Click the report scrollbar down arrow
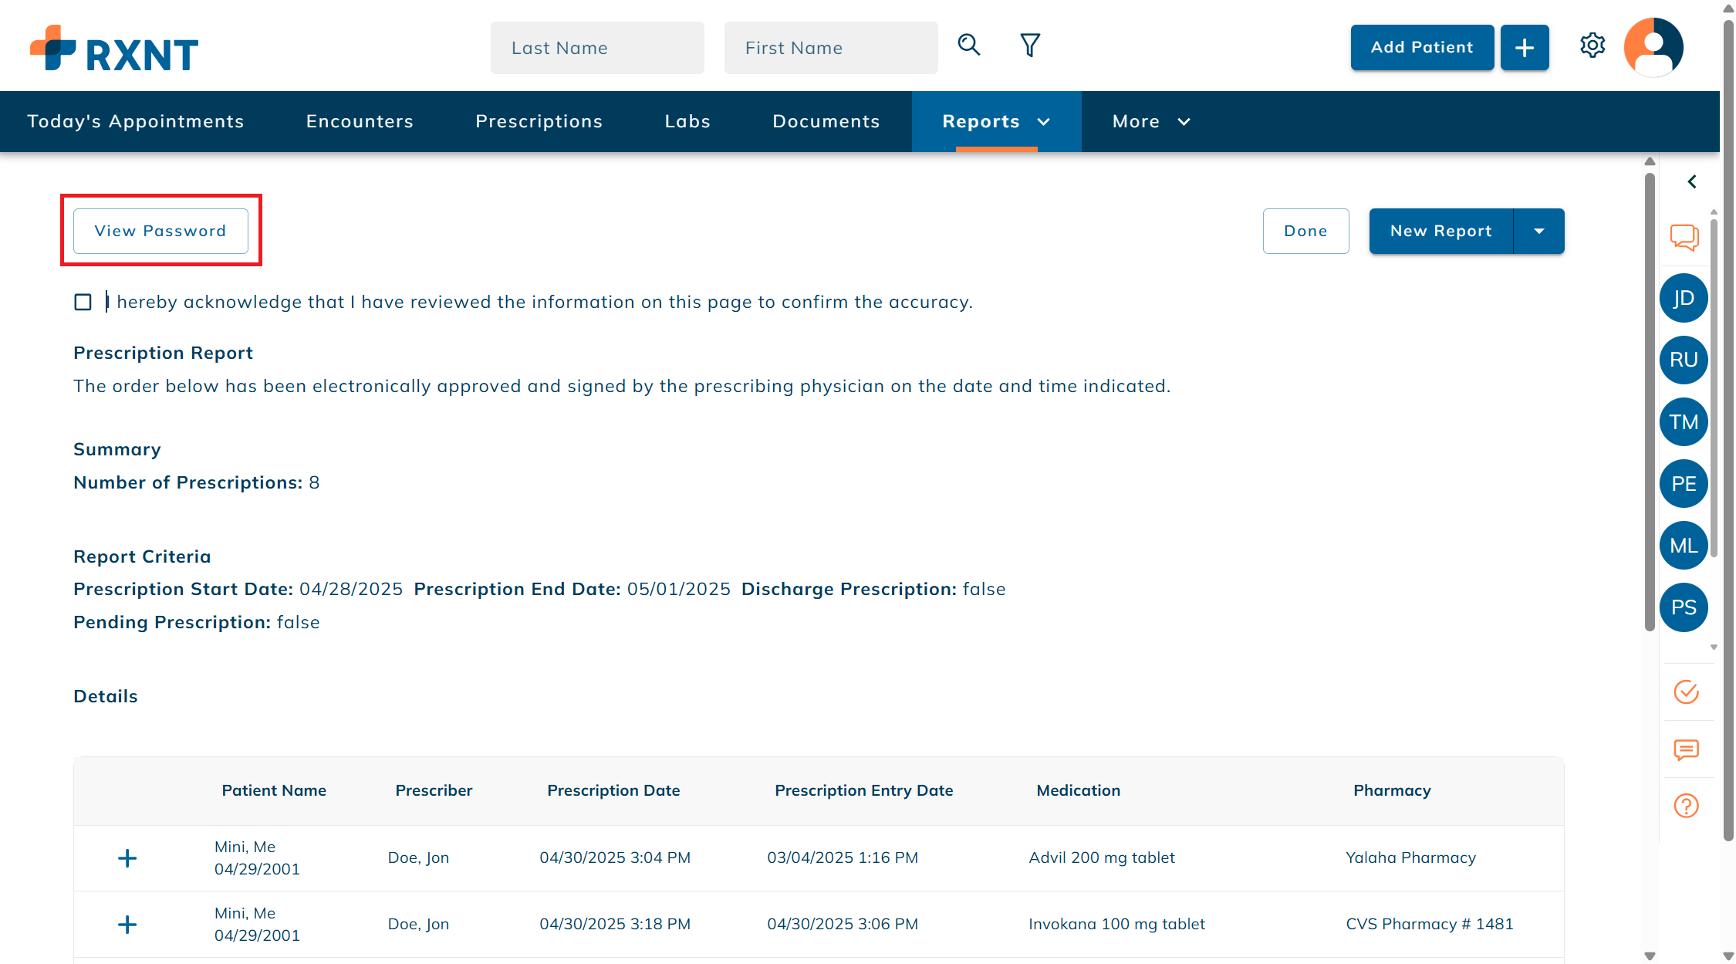1736x964 pixels. pyautogui.click(x=1650, y=956)
